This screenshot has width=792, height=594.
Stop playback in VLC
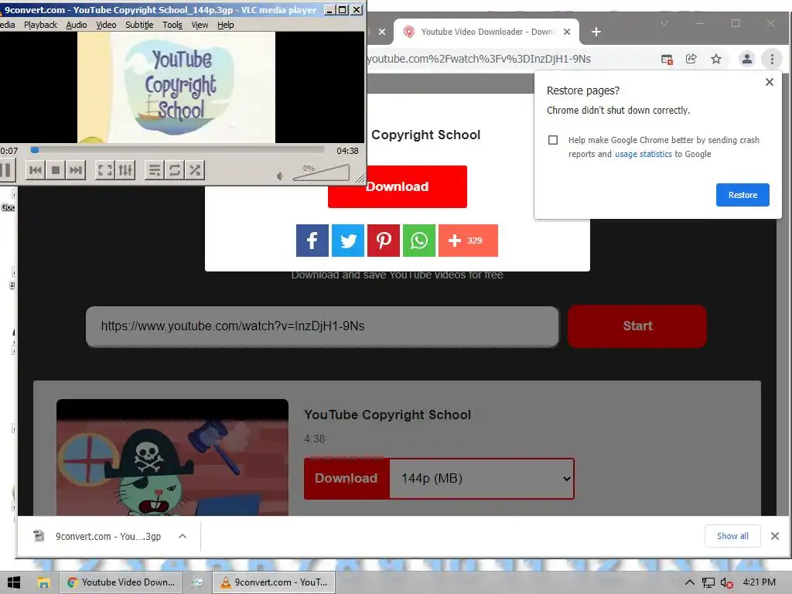point(56,170)
